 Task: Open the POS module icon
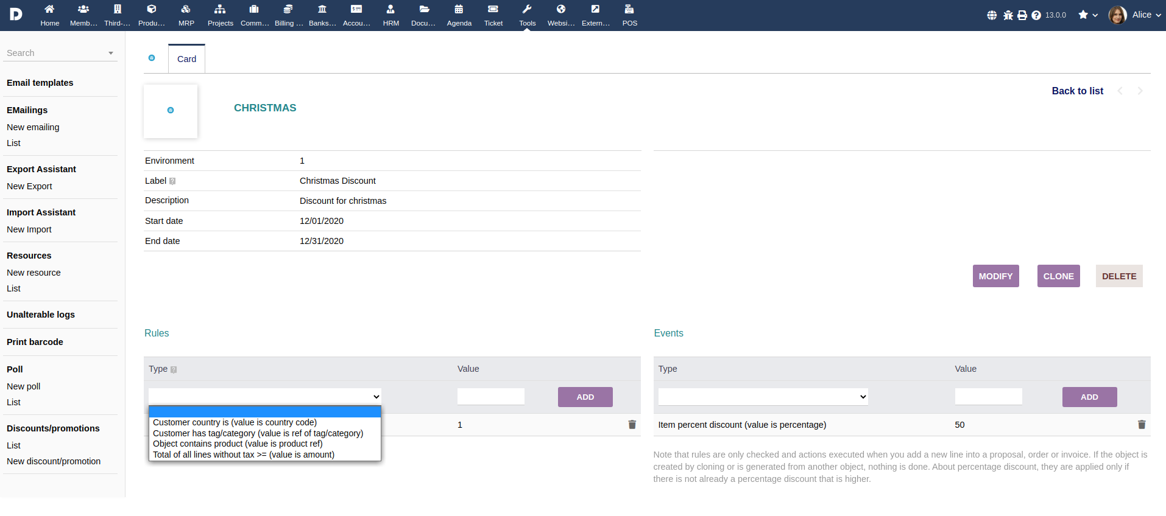click(629, 9)
